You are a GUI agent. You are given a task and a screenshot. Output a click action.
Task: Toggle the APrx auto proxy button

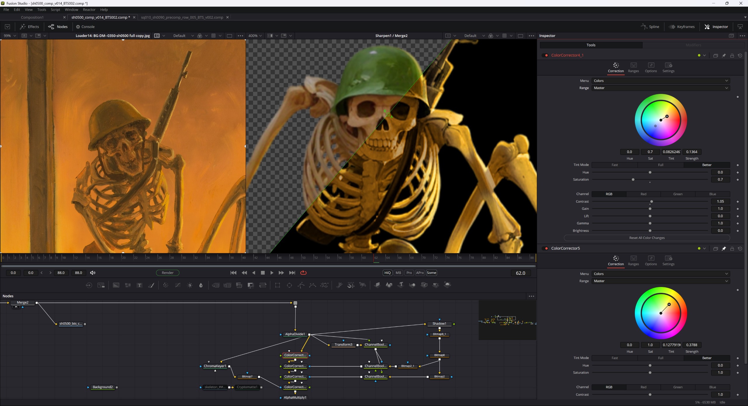(420, 273)
